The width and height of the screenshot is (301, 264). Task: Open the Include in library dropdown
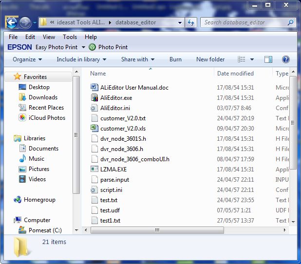pyautogui.click(x=81, y=59)
